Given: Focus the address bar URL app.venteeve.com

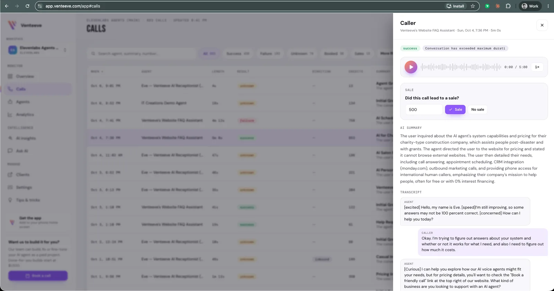Looking at the screenshot, I should pyautogui.click(x=73, y=6).
